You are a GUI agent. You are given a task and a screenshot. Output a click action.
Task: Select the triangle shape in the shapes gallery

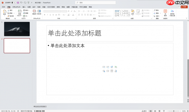pos(118,13)
